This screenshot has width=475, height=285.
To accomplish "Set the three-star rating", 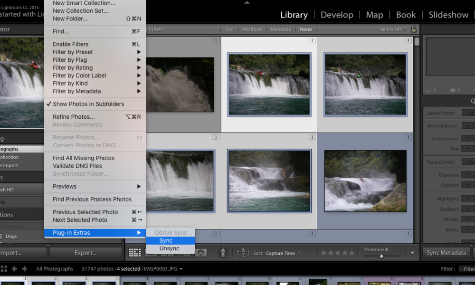I will pos(337,253).
